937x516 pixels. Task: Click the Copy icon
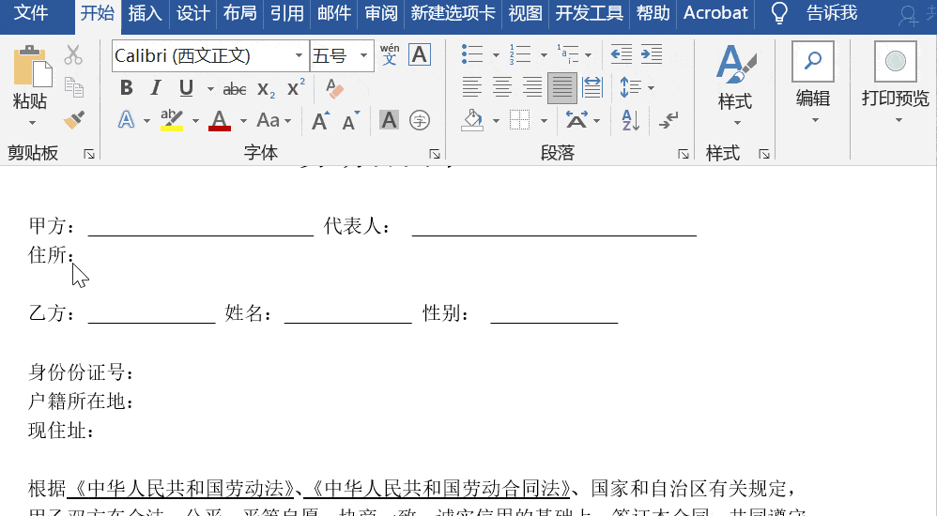(73, 87)
